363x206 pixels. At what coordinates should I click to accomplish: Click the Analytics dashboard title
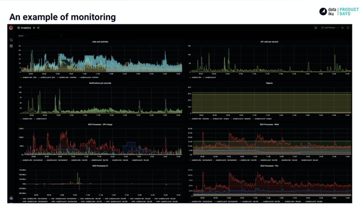(26, 28)
